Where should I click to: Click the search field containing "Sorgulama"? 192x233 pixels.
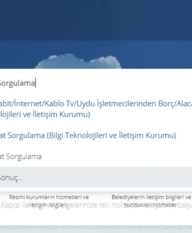[x=96, y=83]
